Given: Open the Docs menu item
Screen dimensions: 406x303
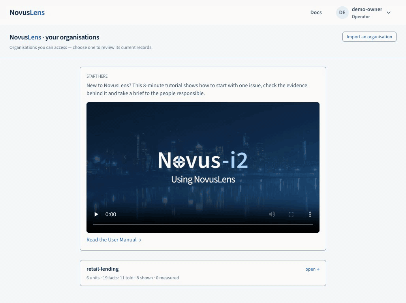Looking at the screenshot, I should [316, 12].
